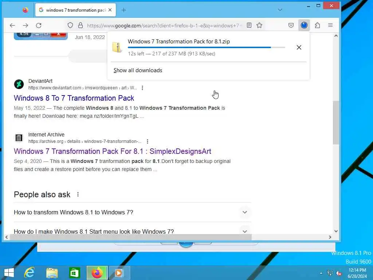Toggle reader view icon in address bar

coord(249,25)
